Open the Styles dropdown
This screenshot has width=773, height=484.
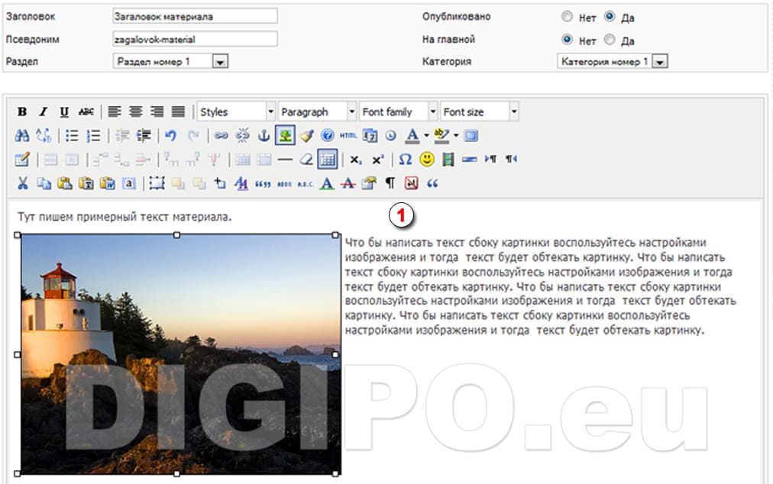[235, 112]
